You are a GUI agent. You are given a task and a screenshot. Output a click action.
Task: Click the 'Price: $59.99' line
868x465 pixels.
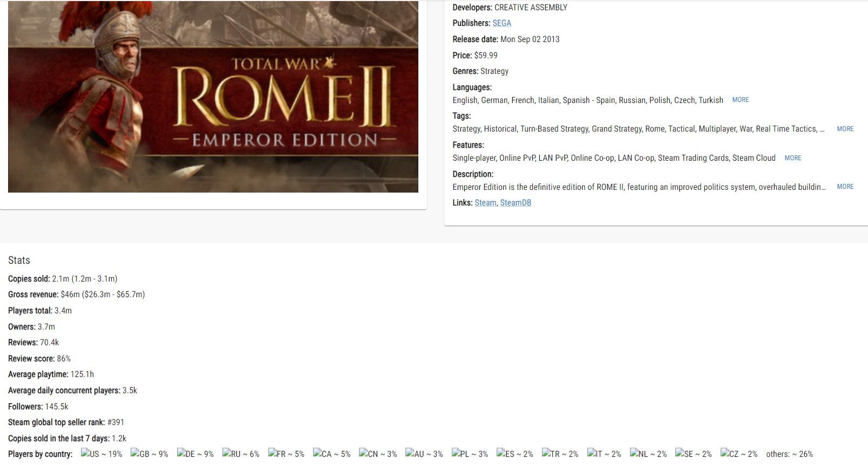(475, 56)
